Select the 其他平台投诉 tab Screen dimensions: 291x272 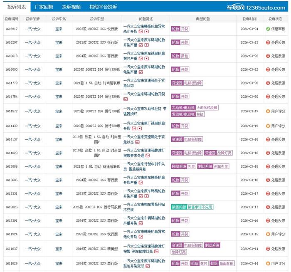pos(103,7)
